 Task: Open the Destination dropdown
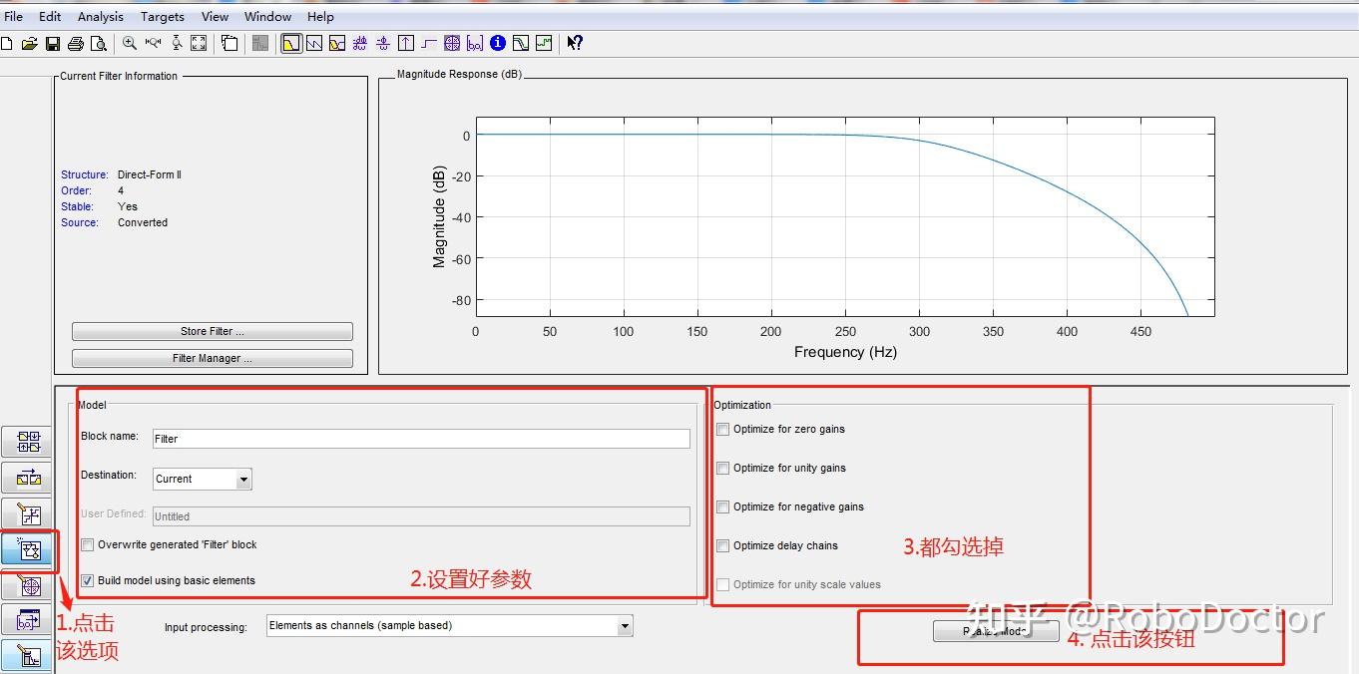(x=242, y=479)
